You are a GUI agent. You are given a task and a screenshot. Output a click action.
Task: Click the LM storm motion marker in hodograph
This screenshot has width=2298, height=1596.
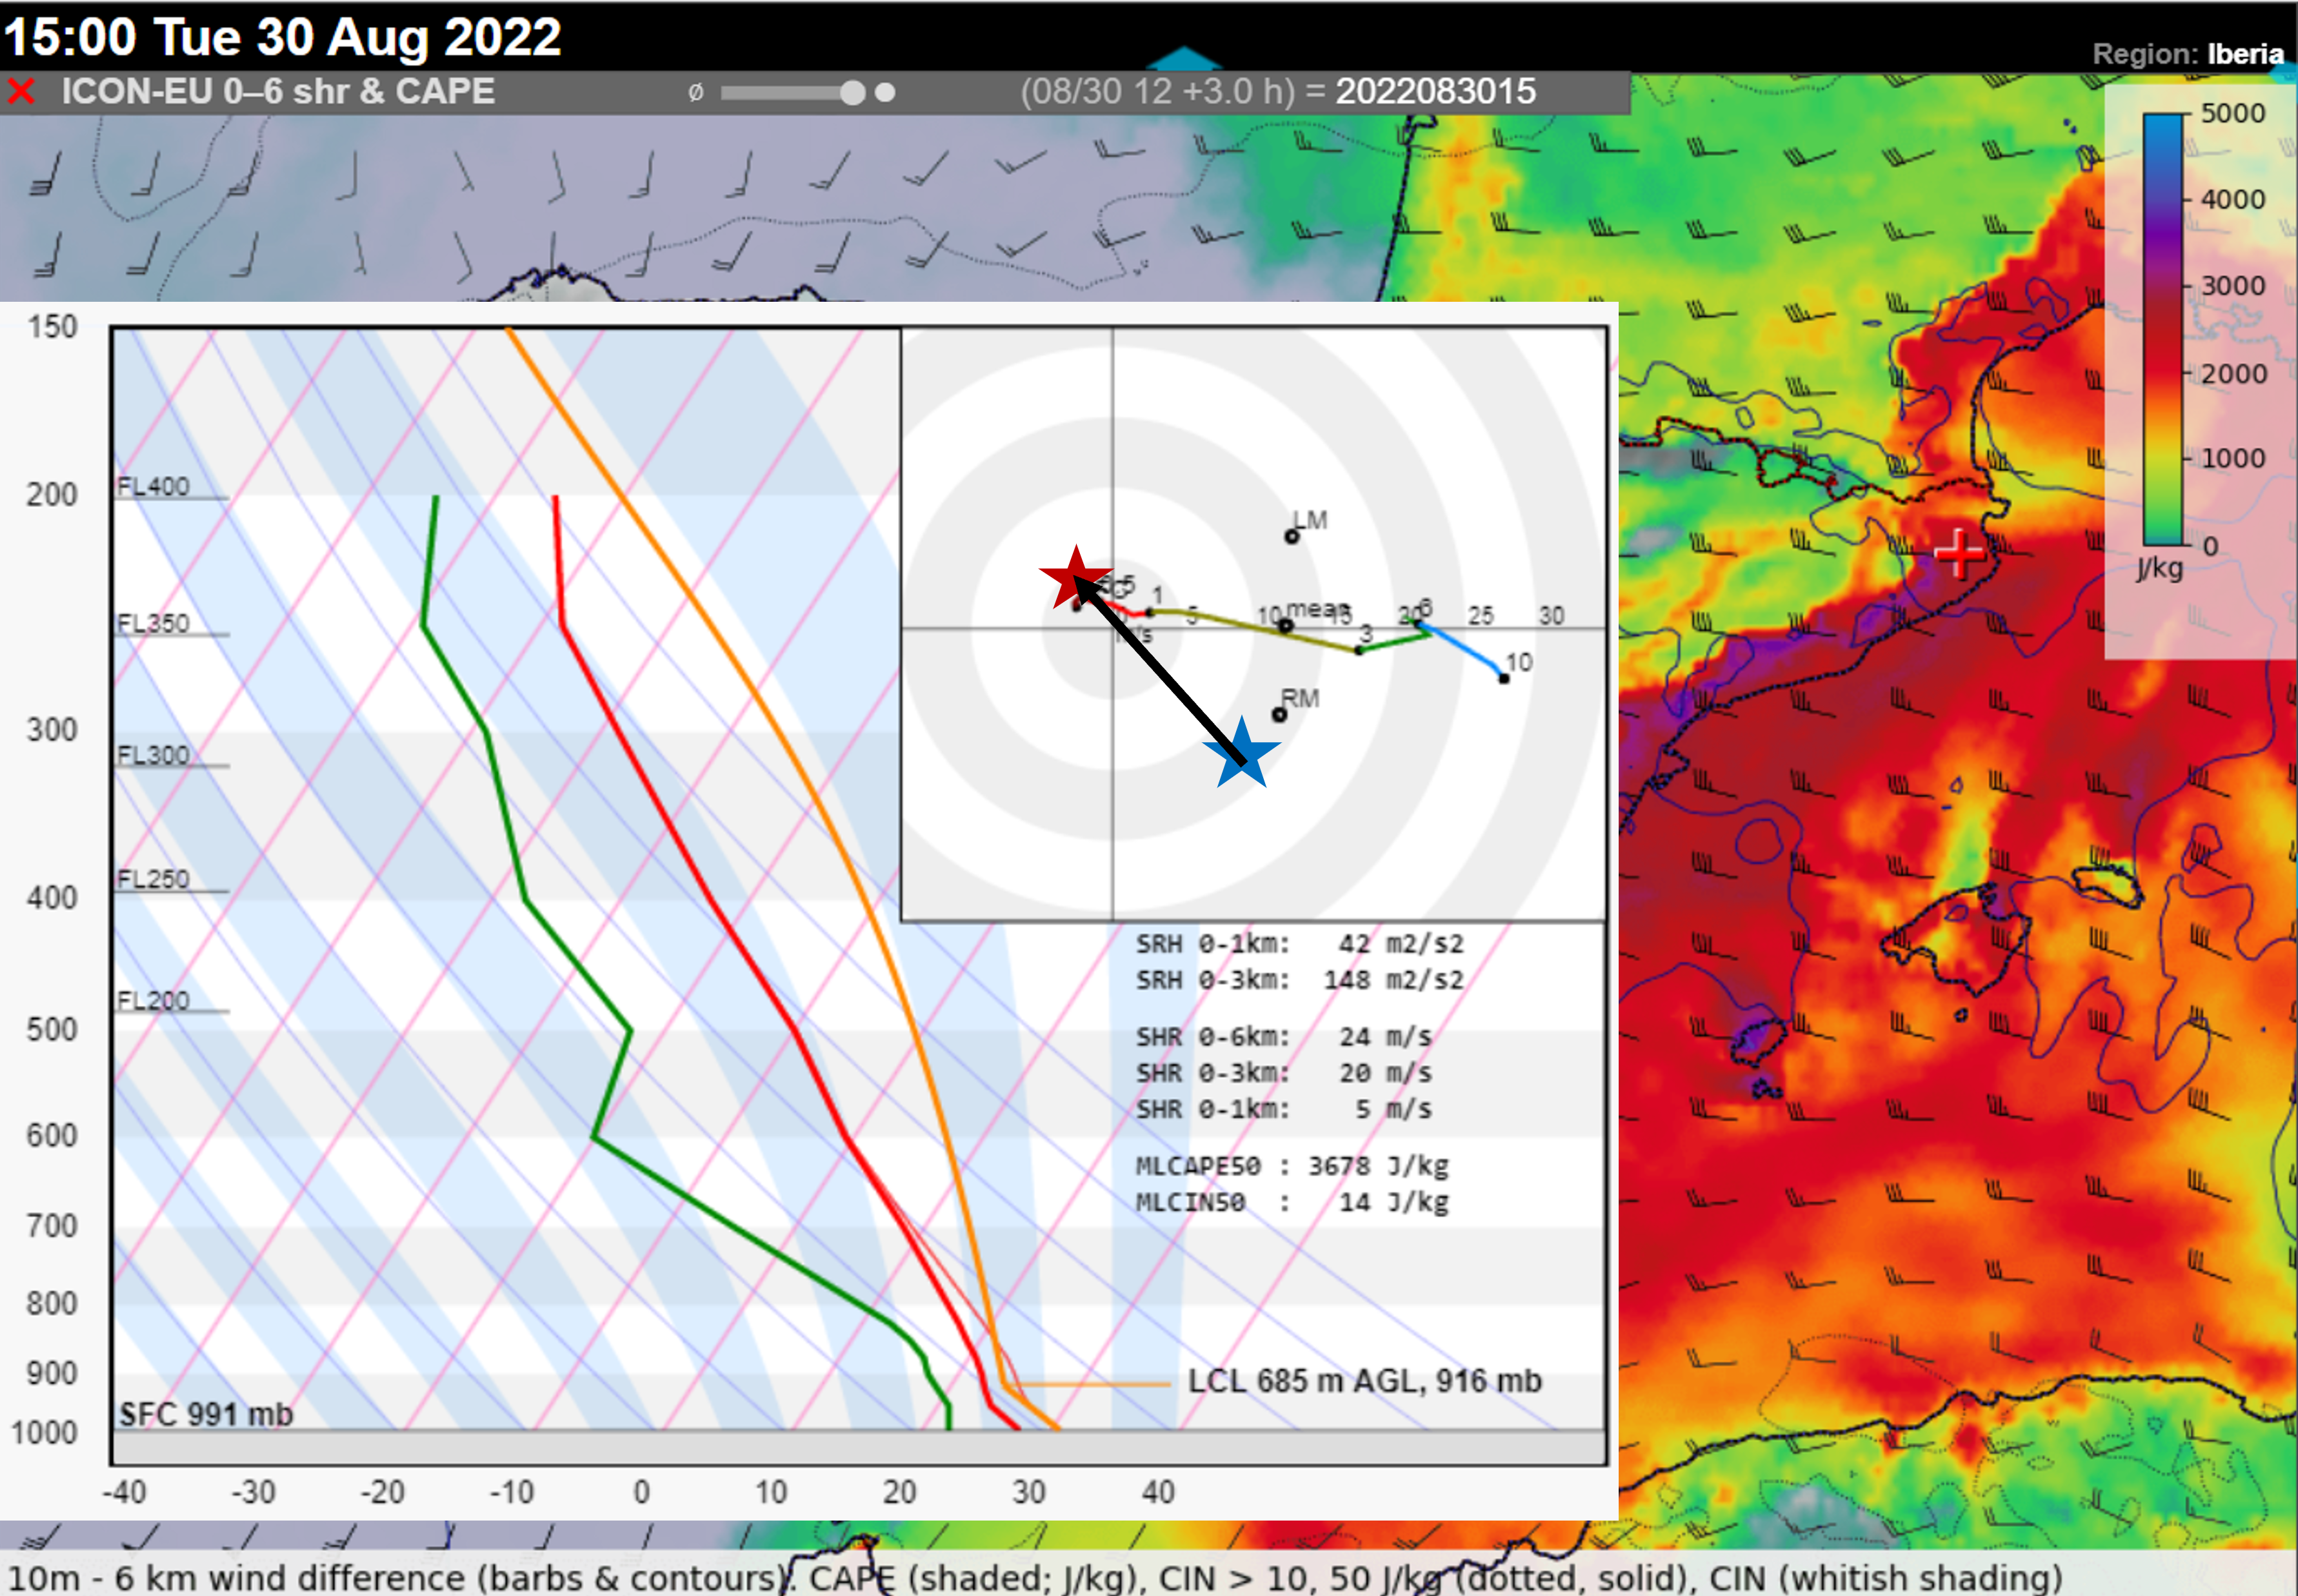point(1292,537)
